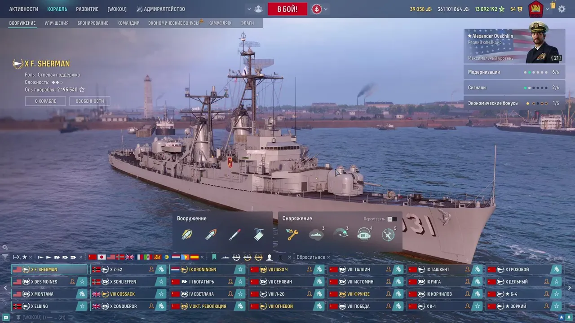Image resolution: width=575 pixels, height=323 pixels.
Task: Filter ships by Japan flag
Action: click(x=102, y=257)
